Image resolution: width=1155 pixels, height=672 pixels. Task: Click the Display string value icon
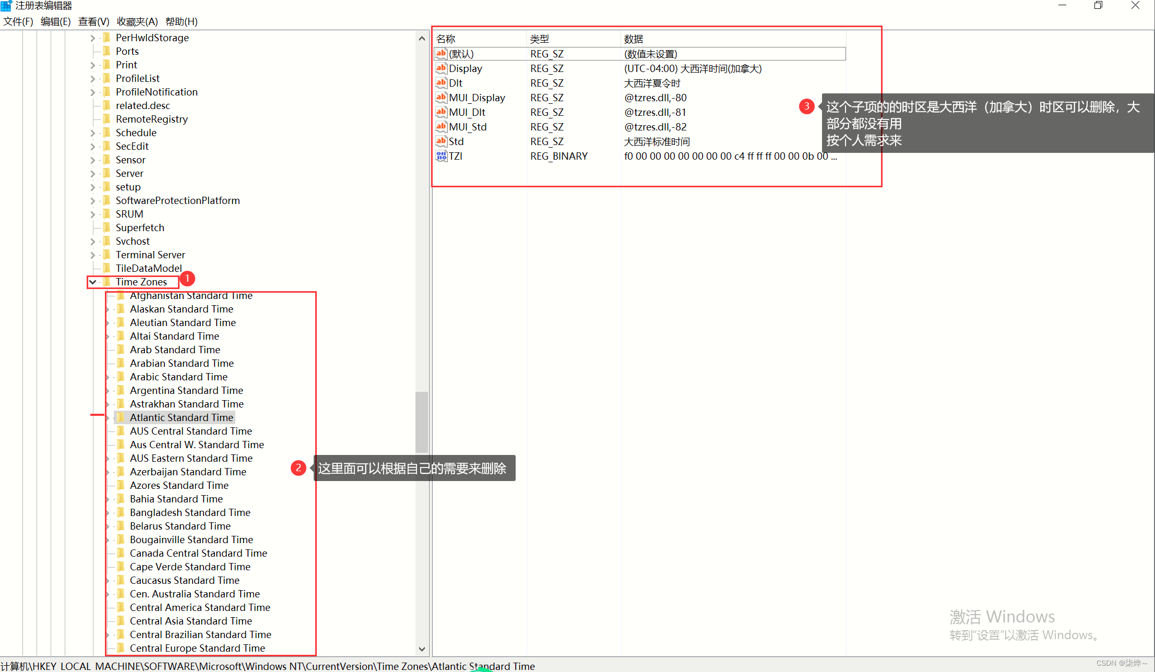click(x=441, y=68)
